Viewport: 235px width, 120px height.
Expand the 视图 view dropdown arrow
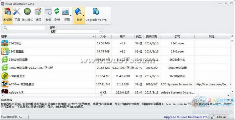coord(71,15)
